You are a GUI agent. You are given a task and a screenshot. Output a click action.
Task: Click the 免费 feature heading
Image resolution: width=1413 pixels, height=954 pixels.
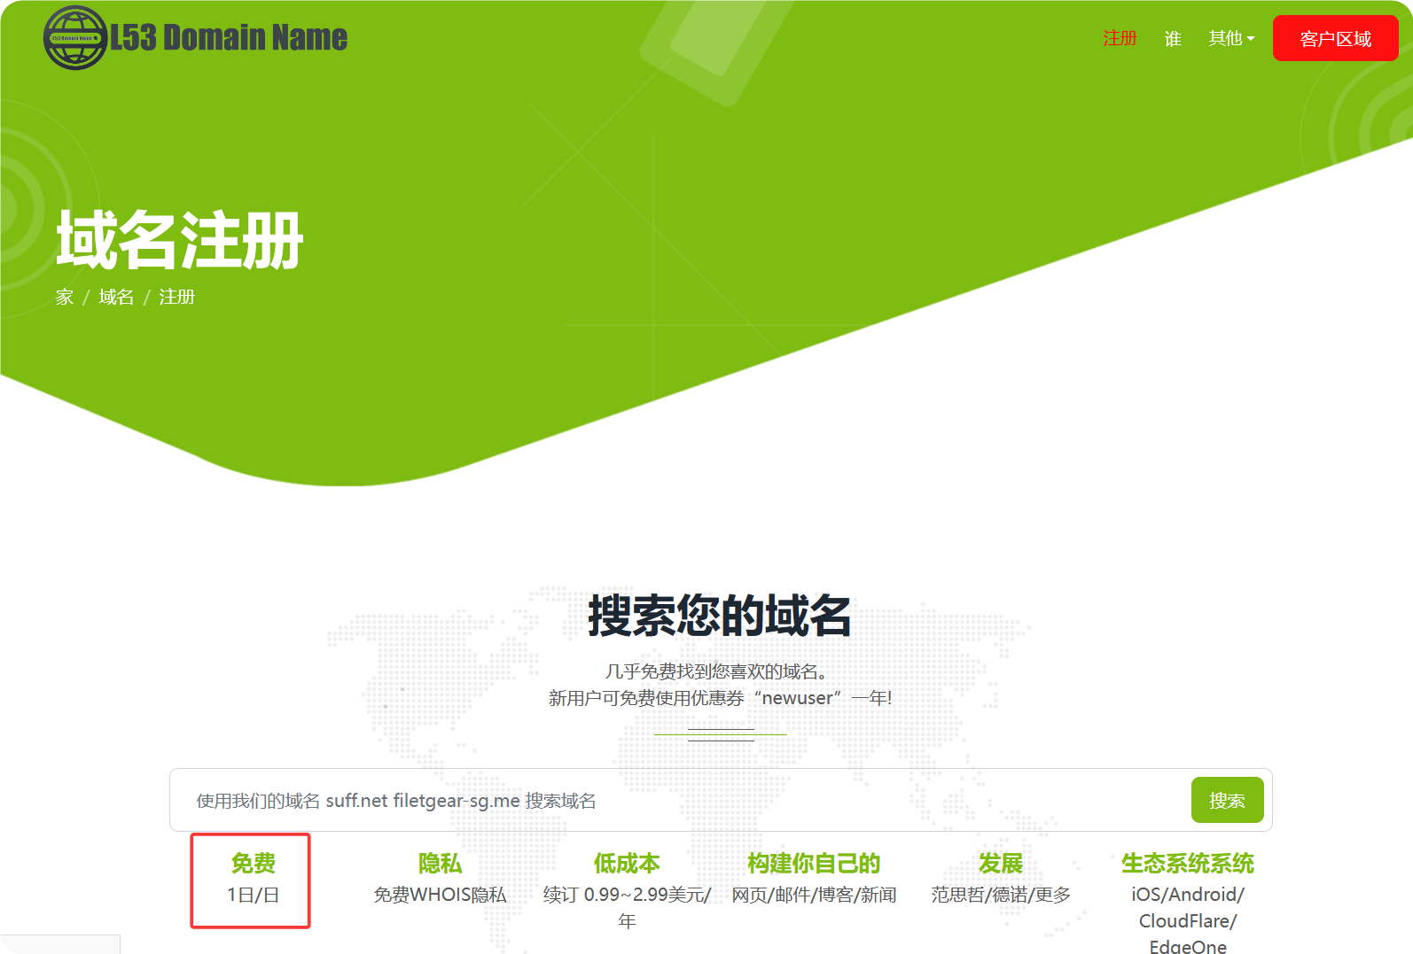[x=253, y=863]
